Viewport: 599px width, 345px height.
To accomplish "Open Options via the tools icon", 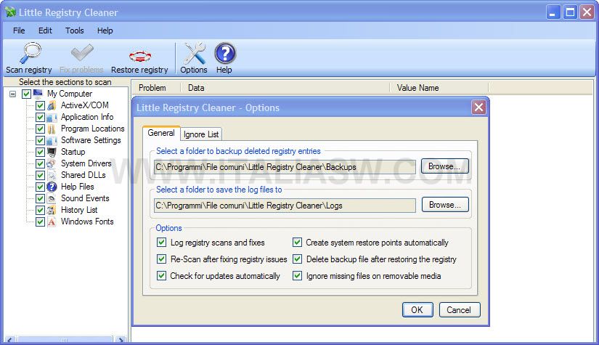I will point(194,53).
